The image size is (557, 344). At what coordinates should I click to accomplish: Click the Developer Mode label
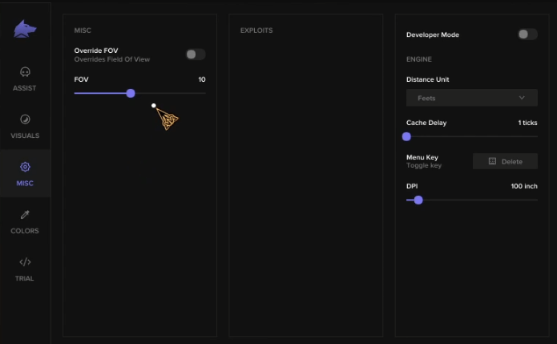(433, 34)
